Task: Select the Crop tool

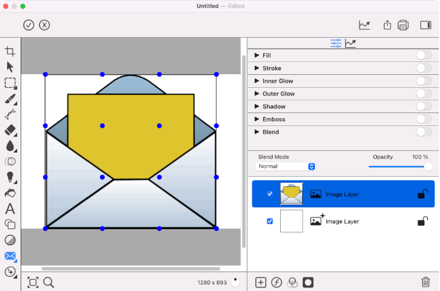Action: 10,51
